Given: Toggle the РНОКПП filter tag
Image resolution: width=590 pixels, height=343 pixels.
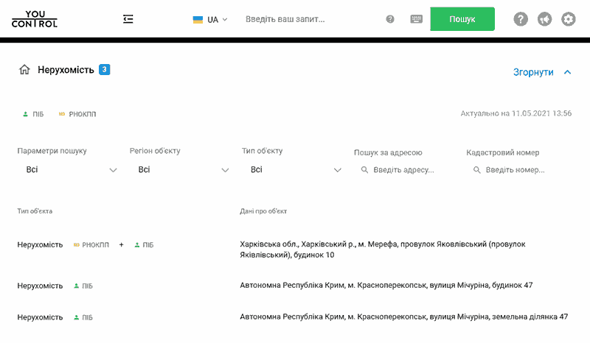Looking at the screenshot, I should [x=77, y=114].
